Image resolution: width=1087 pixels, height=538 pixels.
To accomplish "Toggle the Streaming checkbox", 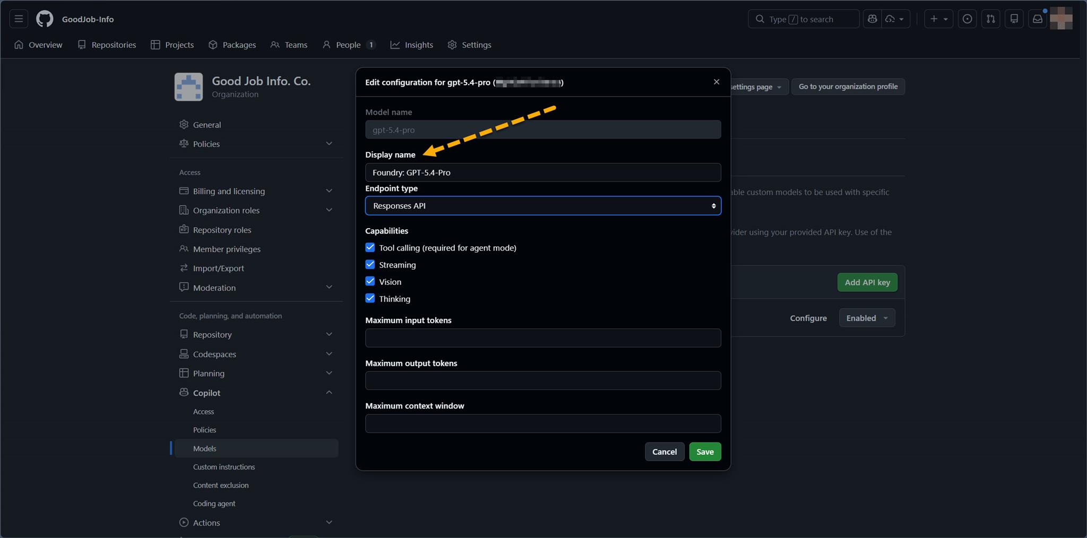I will [370, 265].
